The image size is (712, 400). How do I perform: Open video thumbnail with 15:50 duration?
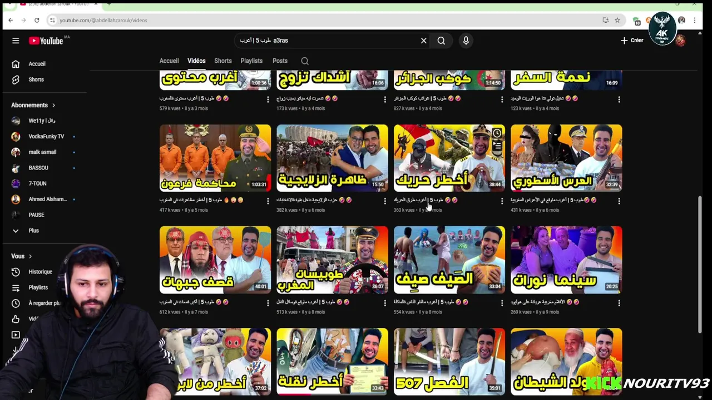coord(332,158)
